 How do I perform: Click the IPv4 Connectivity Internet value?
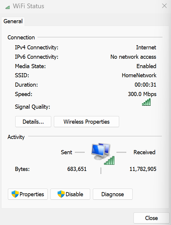point(146,48)
